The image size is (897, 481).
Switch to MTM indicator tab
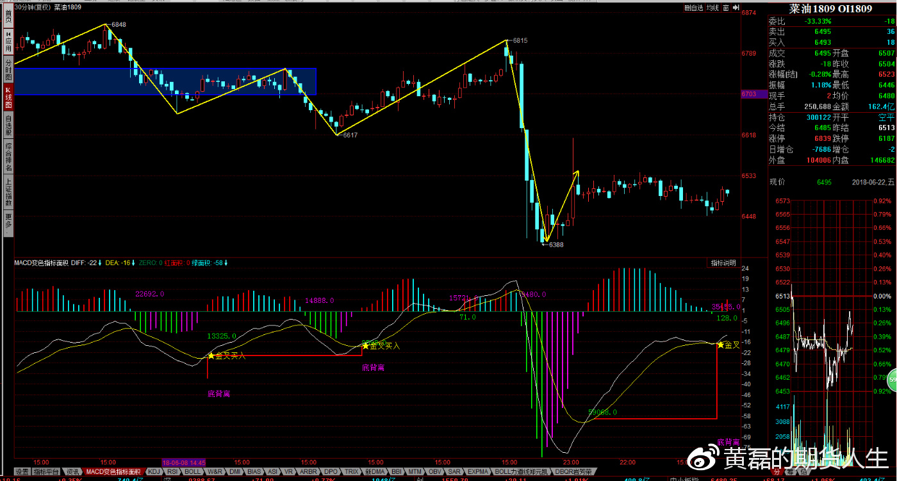415,471
